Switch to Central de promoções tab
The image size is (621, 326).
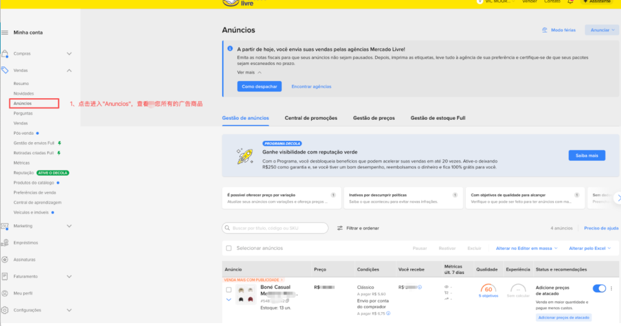pyautogui.click(x=311, y=118)
